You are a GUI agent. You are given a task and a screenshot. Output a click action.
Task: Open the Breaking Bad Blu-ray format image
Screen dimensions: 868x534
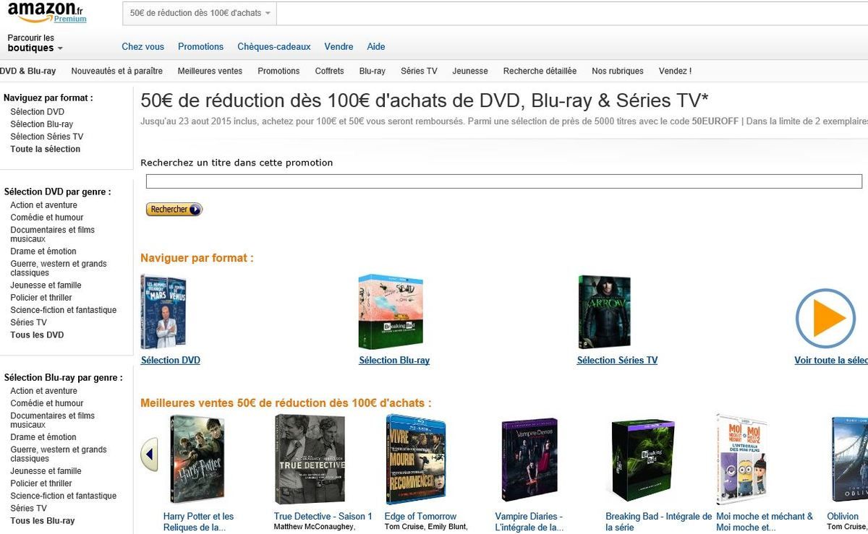(x=391, y=311)
